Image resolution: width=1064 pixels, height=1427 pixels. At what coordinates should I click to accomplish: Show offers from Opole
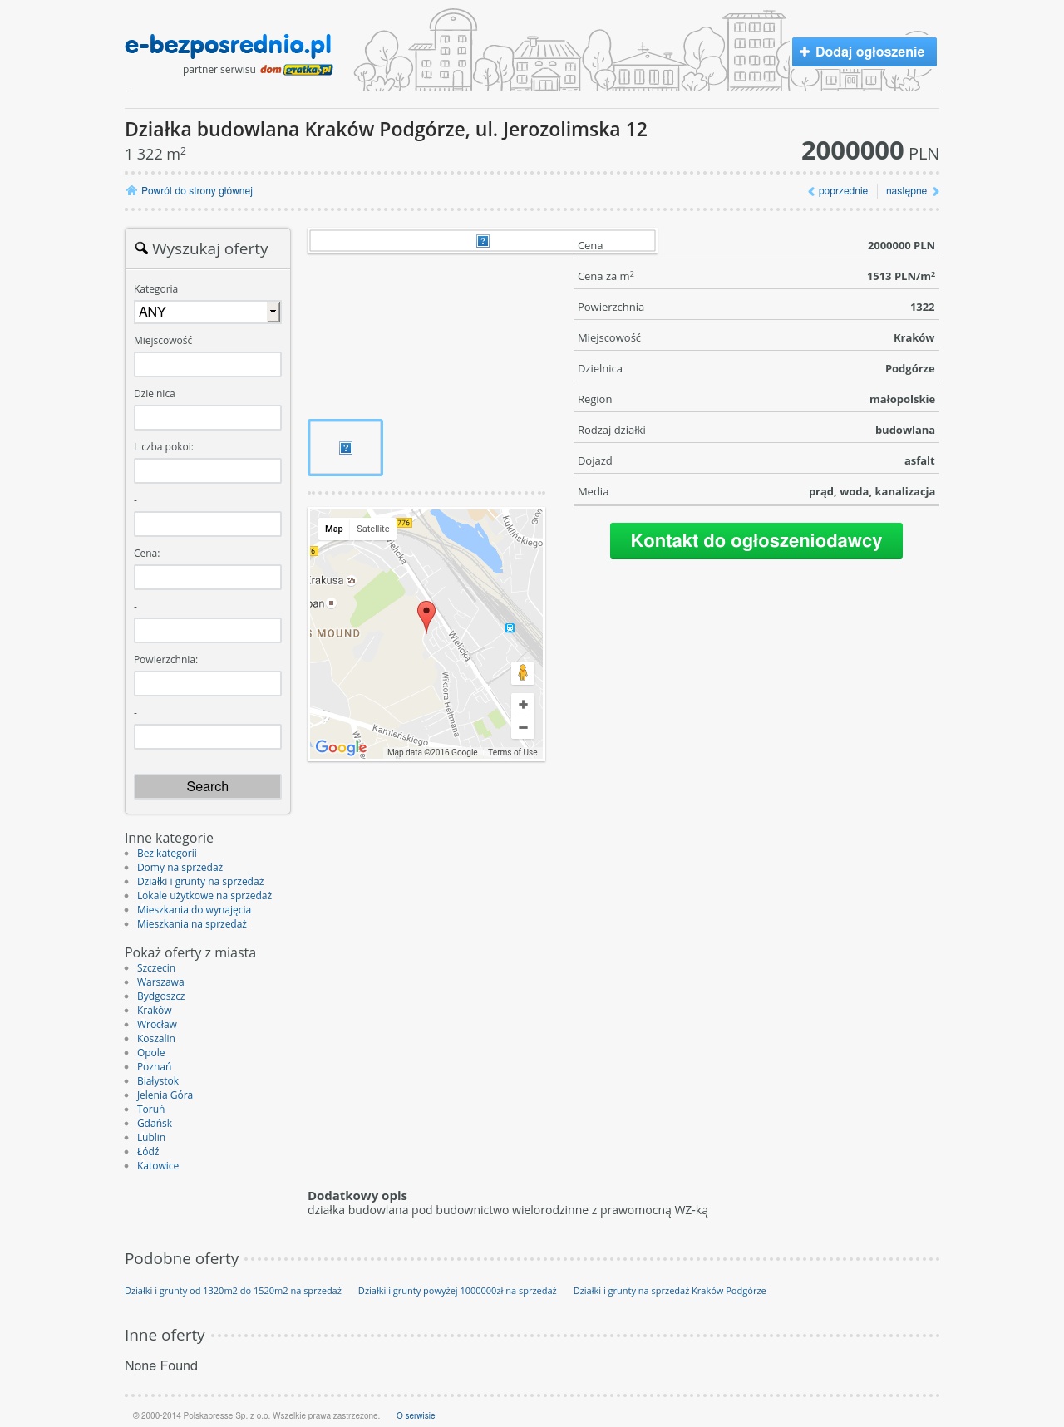pyautogui.click(x=151, y=1053)
